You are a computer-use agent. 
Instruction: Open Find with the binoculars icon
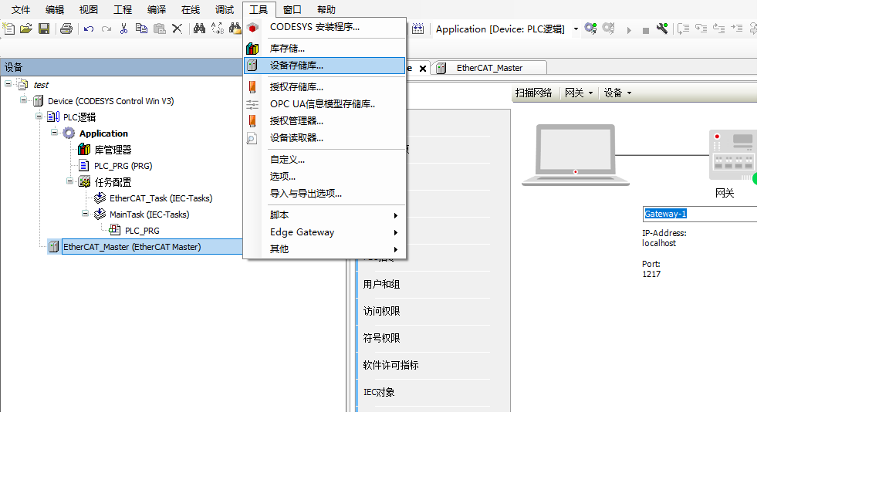click(x=199, y=29)
